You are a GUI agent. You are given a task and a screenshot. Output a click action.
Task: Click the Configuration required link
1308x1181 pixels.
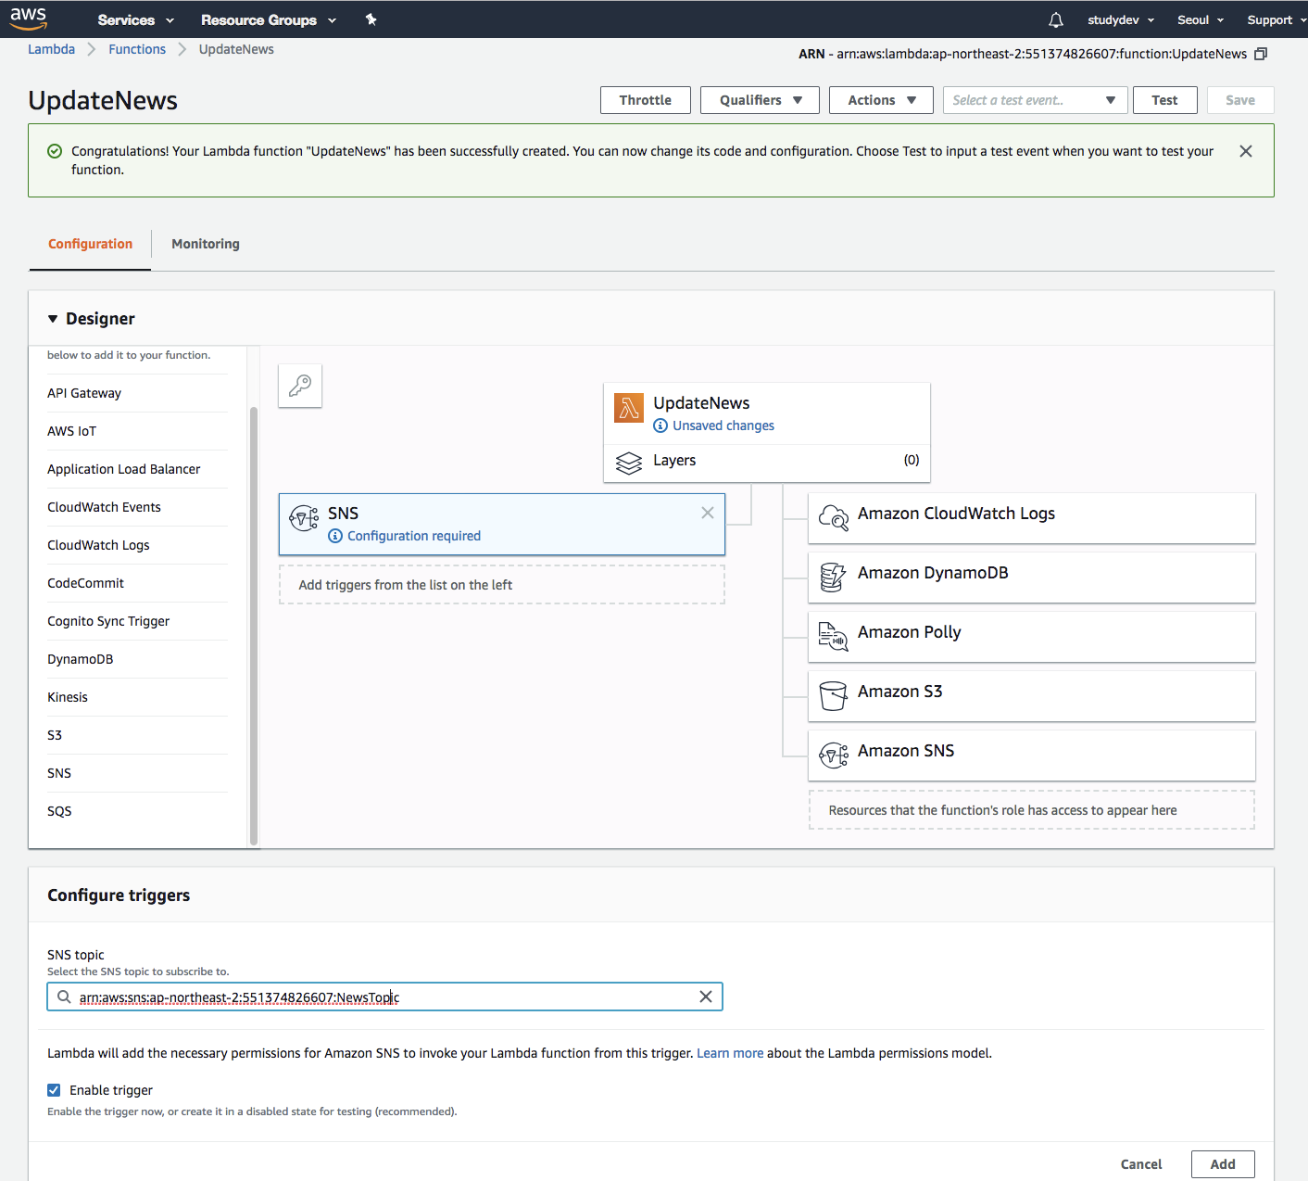[414, 536]
